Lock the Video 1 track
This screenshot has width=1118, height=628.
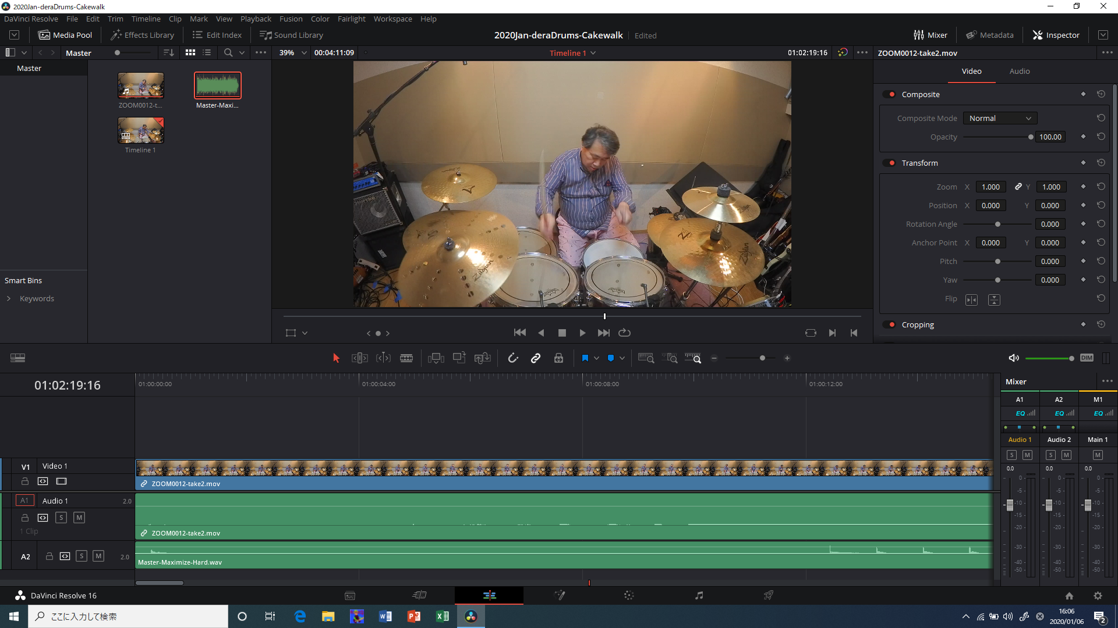[25, 481]
